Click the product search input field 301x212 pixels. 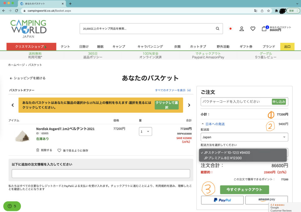[x=148, y=29]
